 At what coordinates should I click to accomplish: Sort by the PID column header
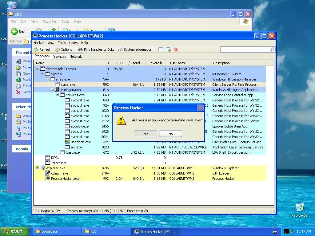(103, 63)
